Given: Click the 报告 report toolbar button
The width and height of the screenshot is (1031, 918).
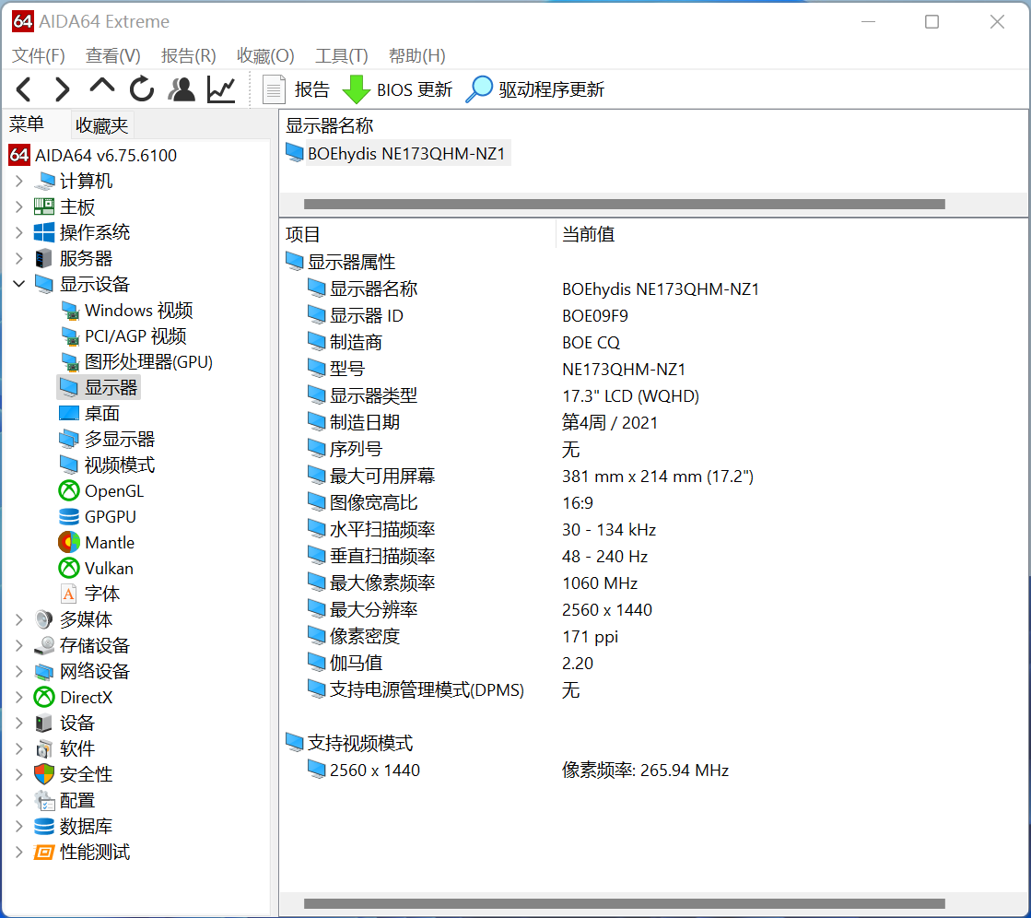Looking at the screenshot, I should coord(296,89).
